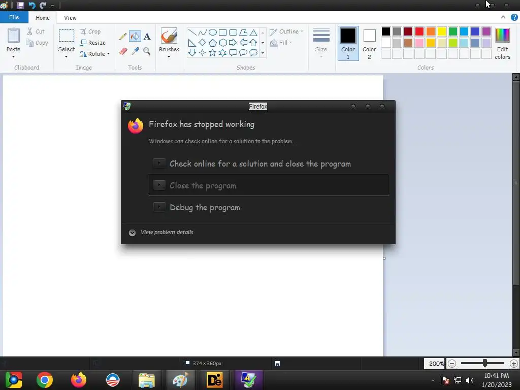
Task: Choose the Triangle shape
Action: click(253, 32)
